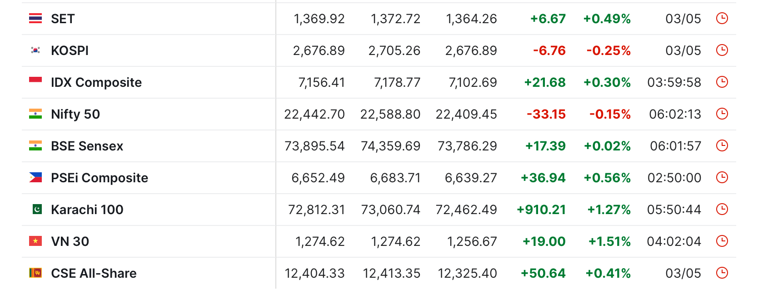Click the clock icon for CSE All-Share
758x300 pixels.
pyautogui.click(x=722, y=273)
